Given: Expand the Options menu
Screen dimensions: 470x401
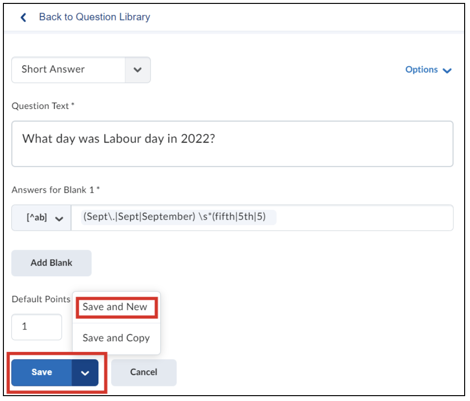Looking at the screenshot, I should [428, 70].
